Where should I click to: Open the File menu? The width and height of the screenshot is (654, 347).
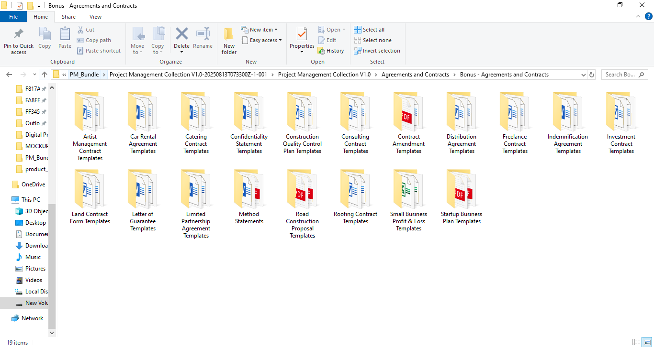point(13,17)
